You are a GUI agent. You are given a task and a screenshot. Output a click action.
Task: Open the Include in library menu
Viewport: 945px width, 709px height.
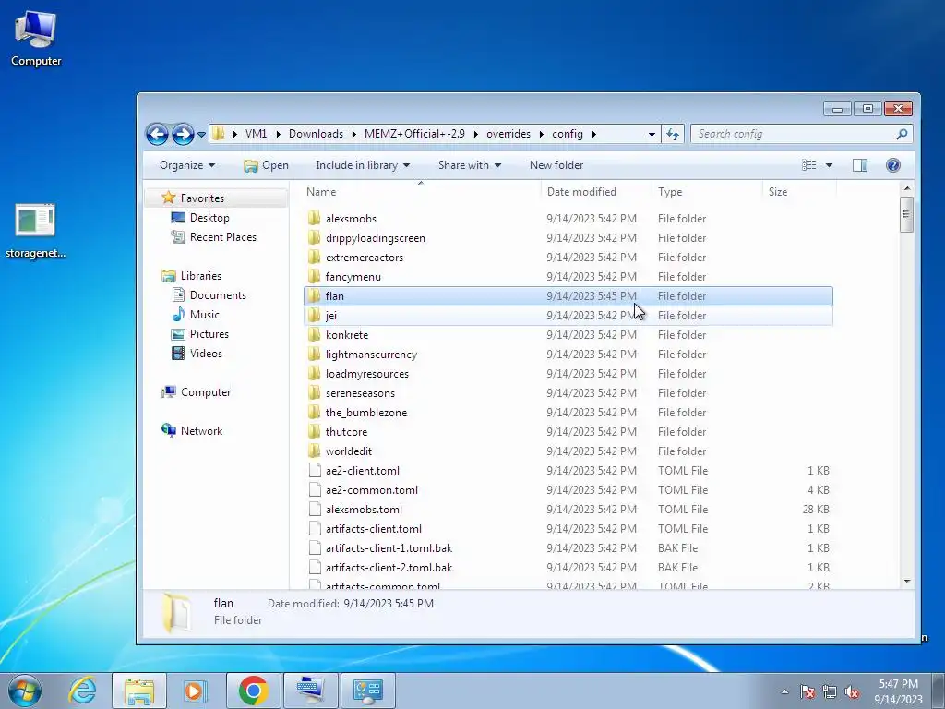point(362,165)
